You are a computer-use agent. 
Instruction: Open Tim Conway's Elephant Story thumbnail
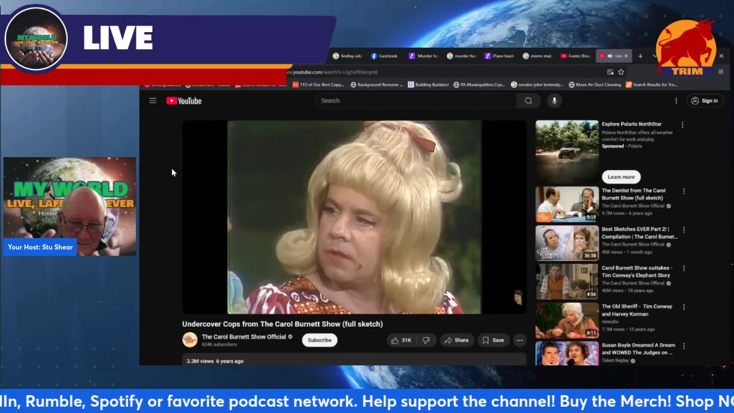click(x=567, y=282)
